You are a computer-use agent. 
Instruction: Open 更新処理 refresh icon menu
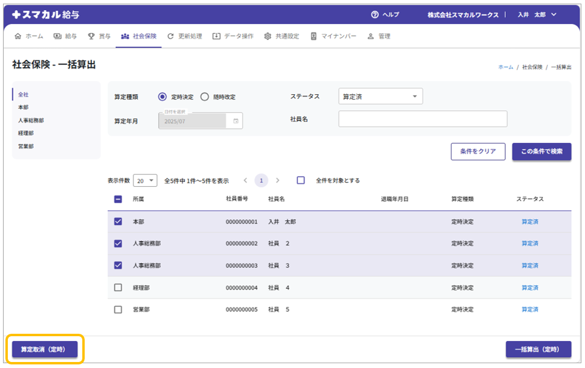pyautogui.click(x=171, y=36)
